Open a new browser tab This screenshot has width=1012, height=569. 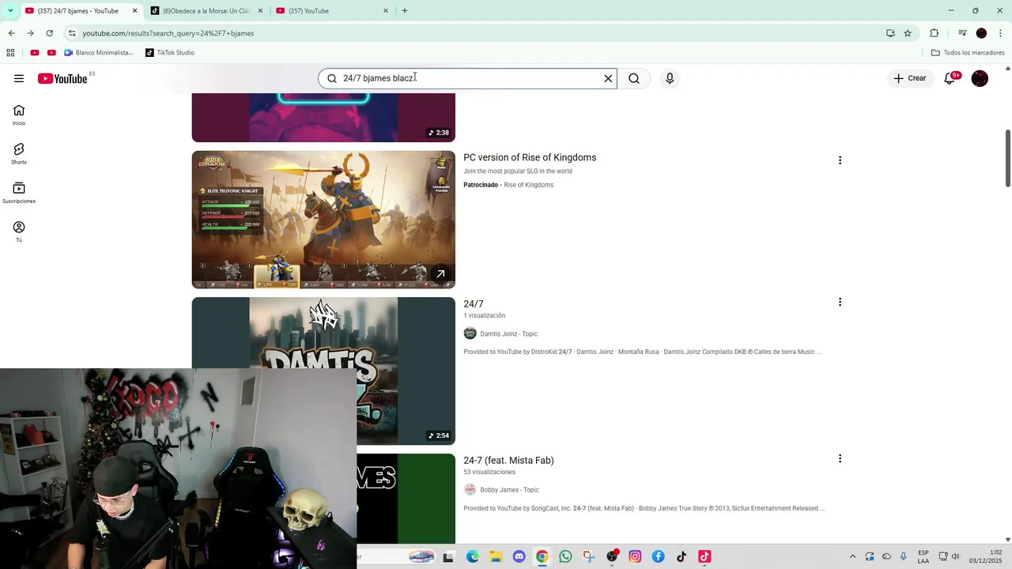point(405,11)
